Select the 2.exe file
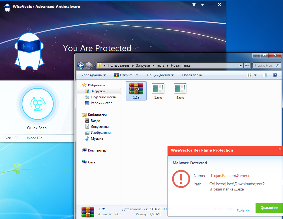 180,91
